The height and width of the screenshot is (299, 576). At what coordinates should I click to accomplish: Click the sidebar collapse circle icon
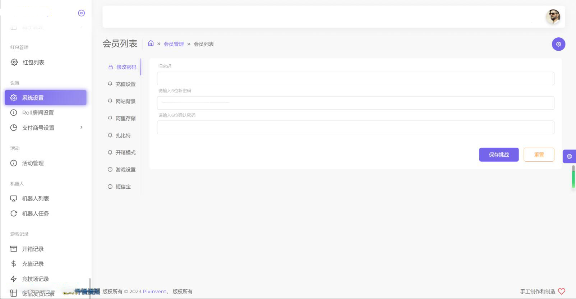[82, 13]
